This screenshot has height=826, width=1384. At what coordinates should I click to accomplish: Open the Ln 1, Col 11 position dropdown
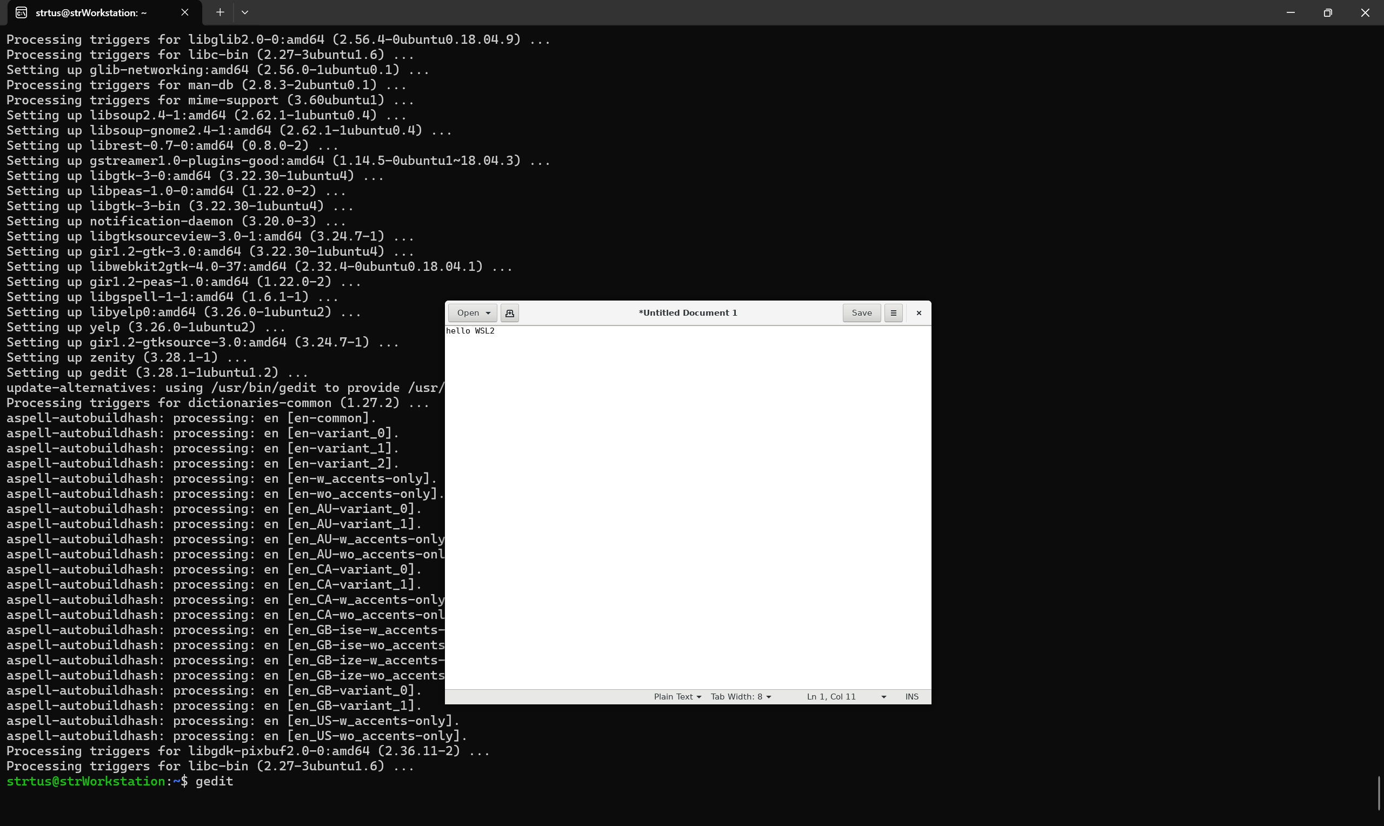pyautogui.click(x=846, y=697)
